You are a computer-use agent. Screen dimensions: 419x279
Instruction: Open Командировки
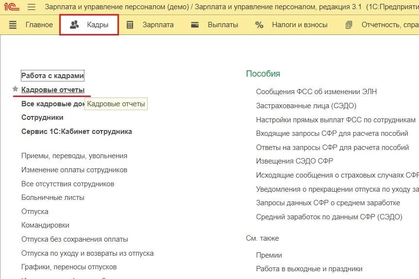pos(45,225)
